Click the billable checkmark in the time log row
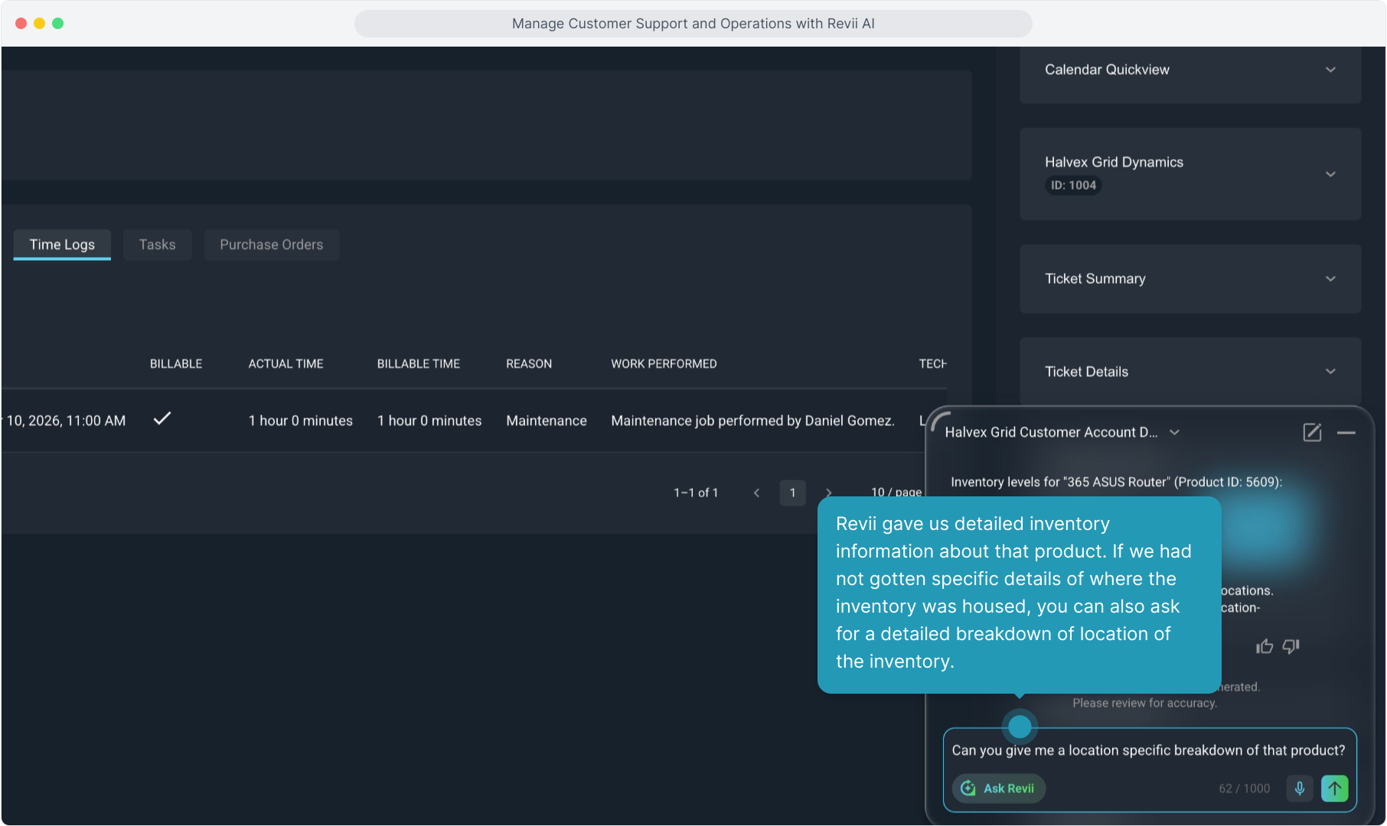Image resolution: width=1387 pixels, height=826 pixels. point(162,418)
